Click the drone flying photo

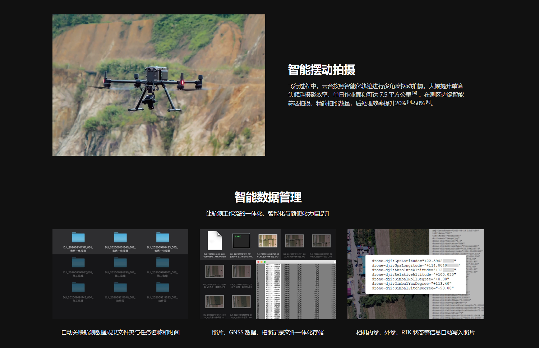click(x=158, y=85)
